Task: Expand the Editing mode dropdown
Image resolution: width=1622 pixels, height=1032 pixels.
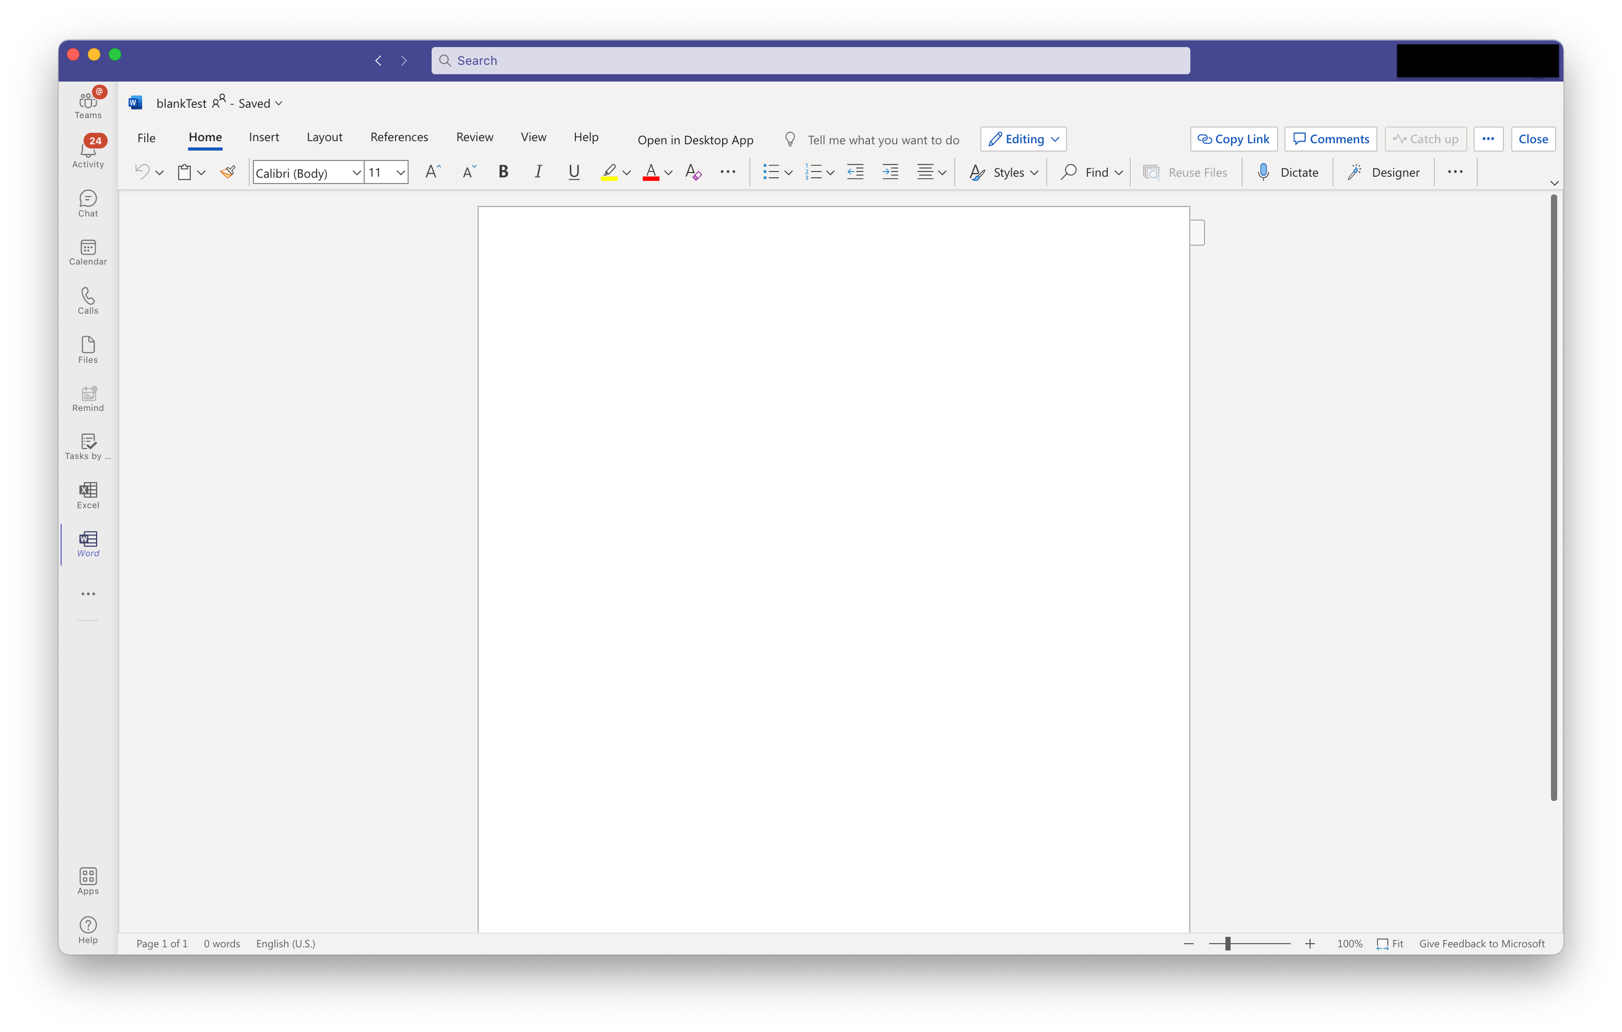Action: click(1023, 140)
